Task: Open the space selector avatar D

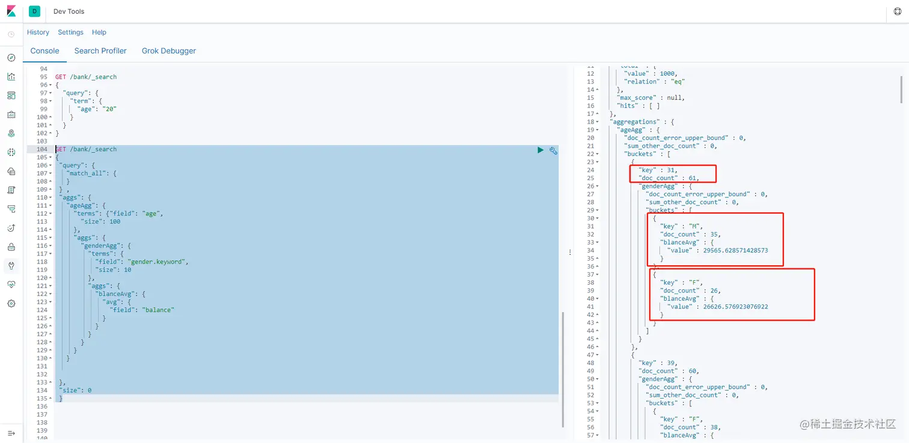Action: [x=34, y=11]
